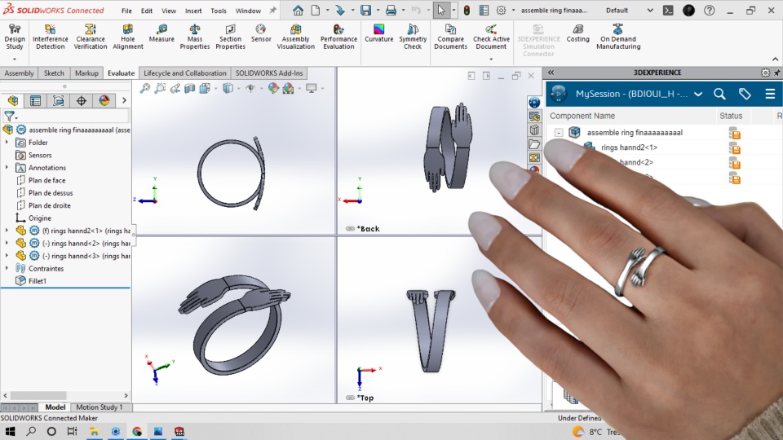Open the Motion Study 1 tab

point(99,407)
